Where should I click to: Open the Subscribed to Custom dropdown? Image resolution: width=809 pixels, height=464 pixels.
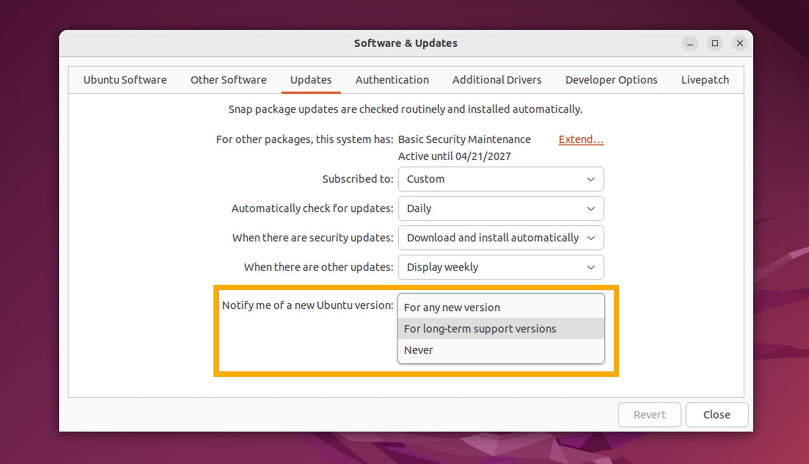[x=501, y=179]
